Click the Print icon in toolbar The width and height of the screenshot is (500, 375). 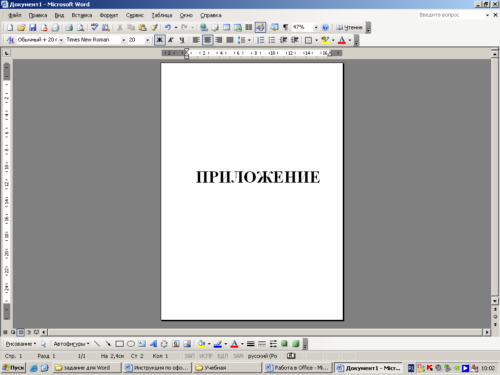coord(69,27)
